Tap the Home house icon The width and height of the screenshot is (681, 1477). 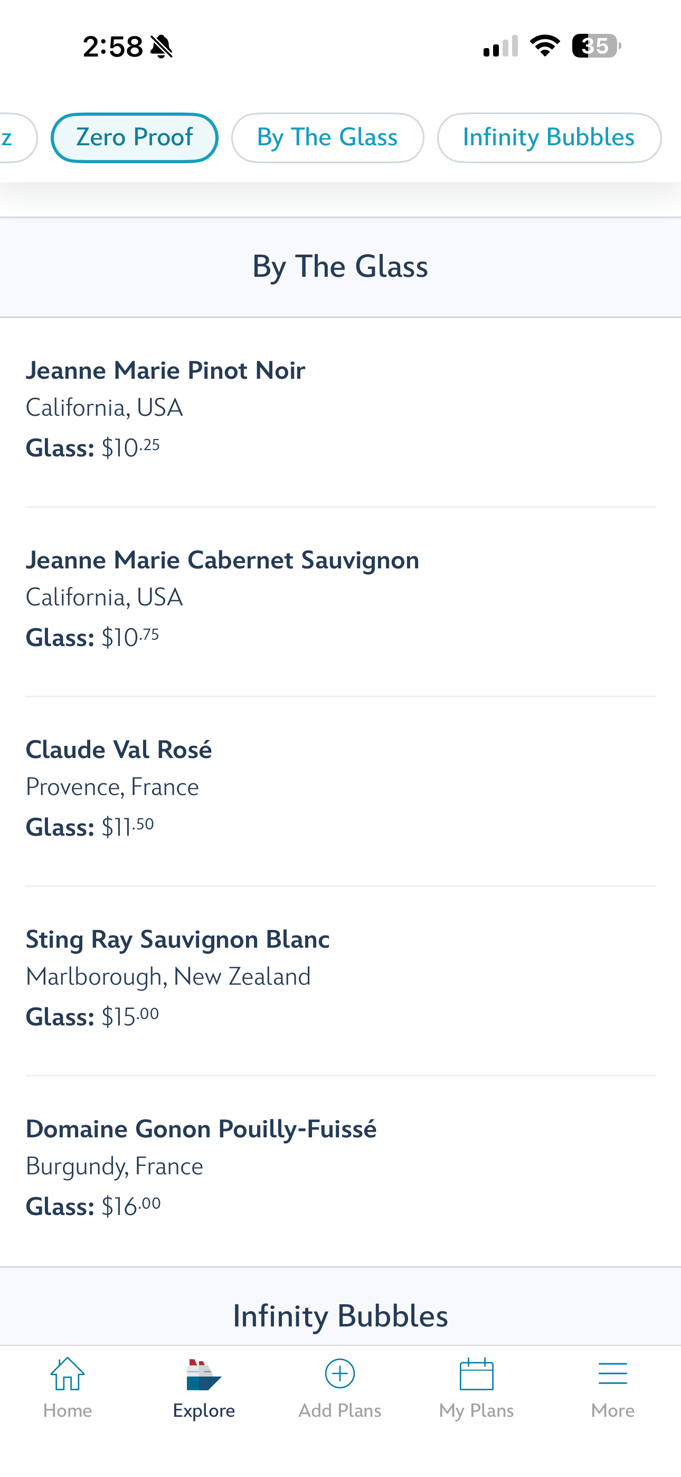(68, 1374)
